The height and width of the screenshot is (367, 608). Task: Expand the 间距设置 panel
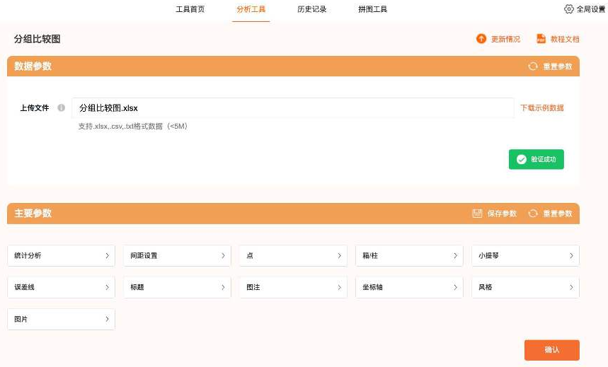pyautogui.click(x=177, y=256)
